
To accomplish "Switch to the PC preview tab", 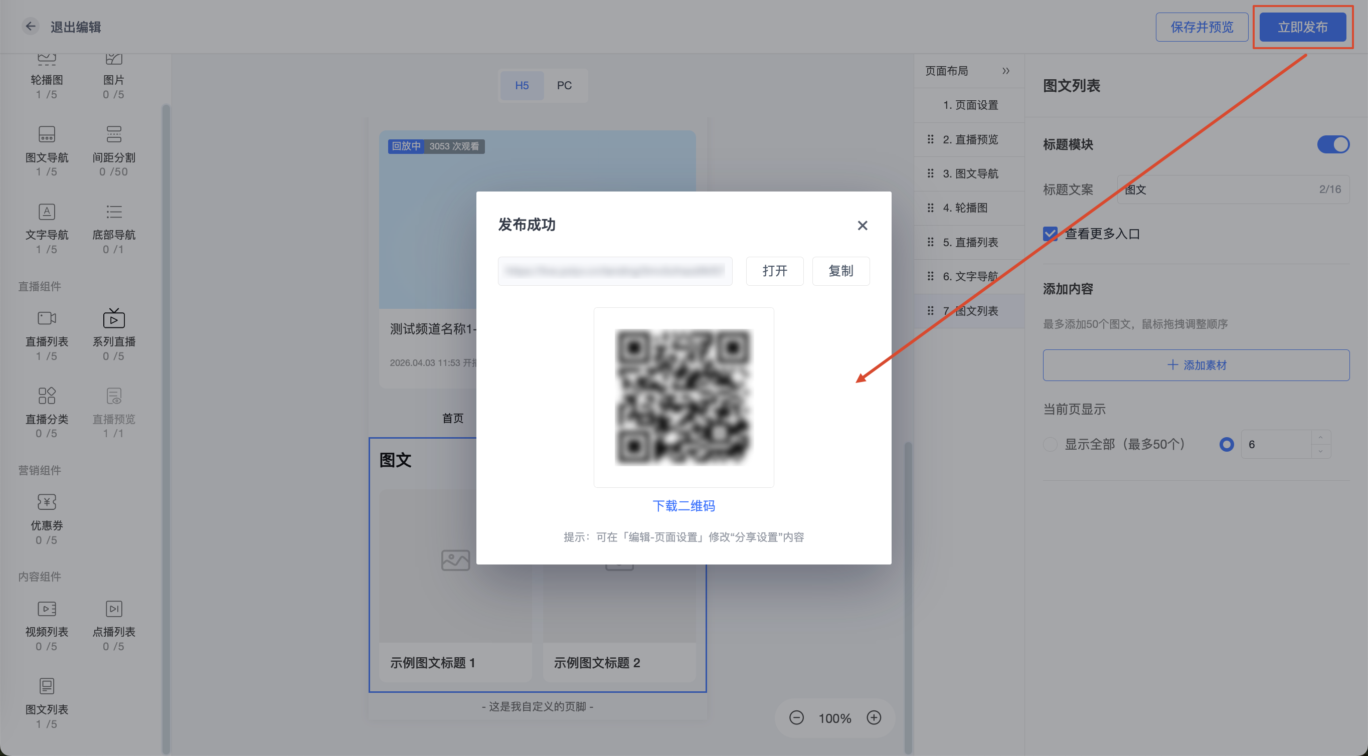I will (564, 85).
